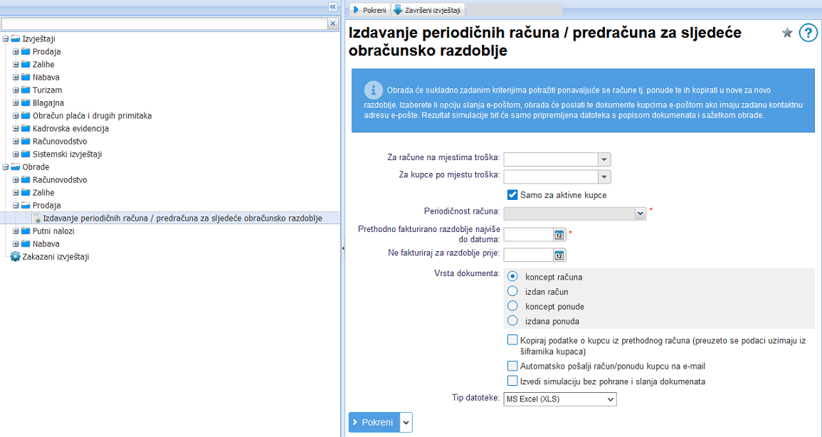Open Za račune na mjestima troška dropdown

pyautogui.click(x=604, y=159)
